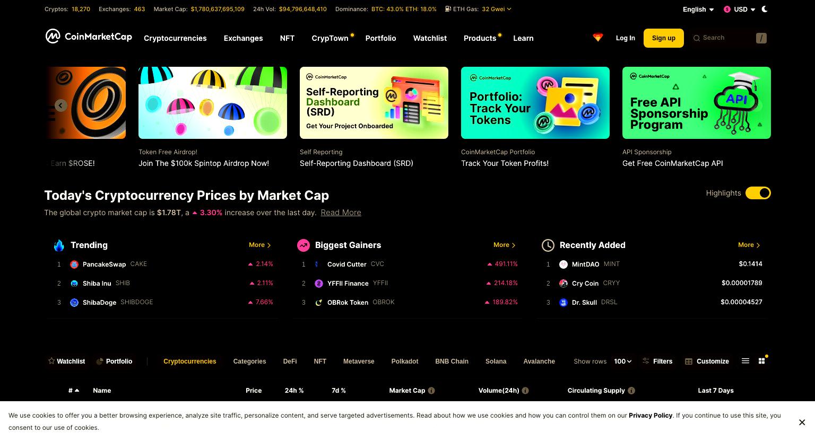Open the NFT nav menu
This screenshot has height=442, width=815.
coord(287,38)
